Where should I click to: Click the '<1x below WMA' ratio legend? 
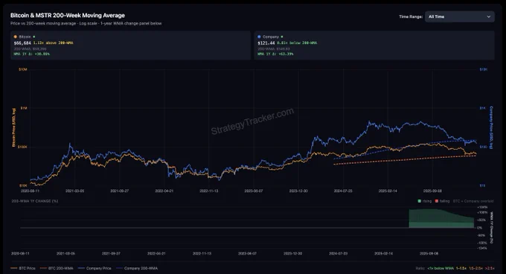441,268
